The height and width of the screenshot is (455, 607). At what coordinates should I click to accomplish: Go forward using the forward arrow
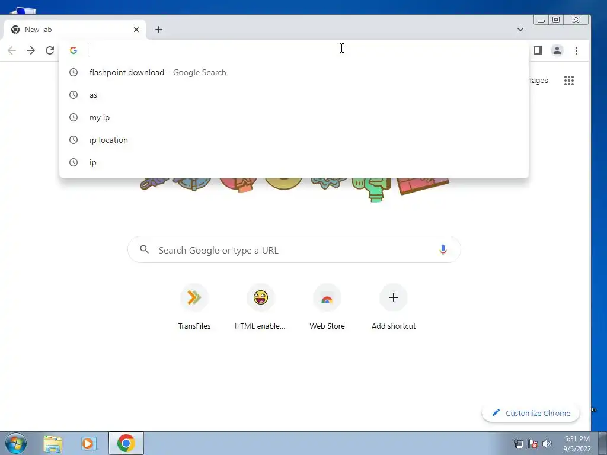coord(31,50)
